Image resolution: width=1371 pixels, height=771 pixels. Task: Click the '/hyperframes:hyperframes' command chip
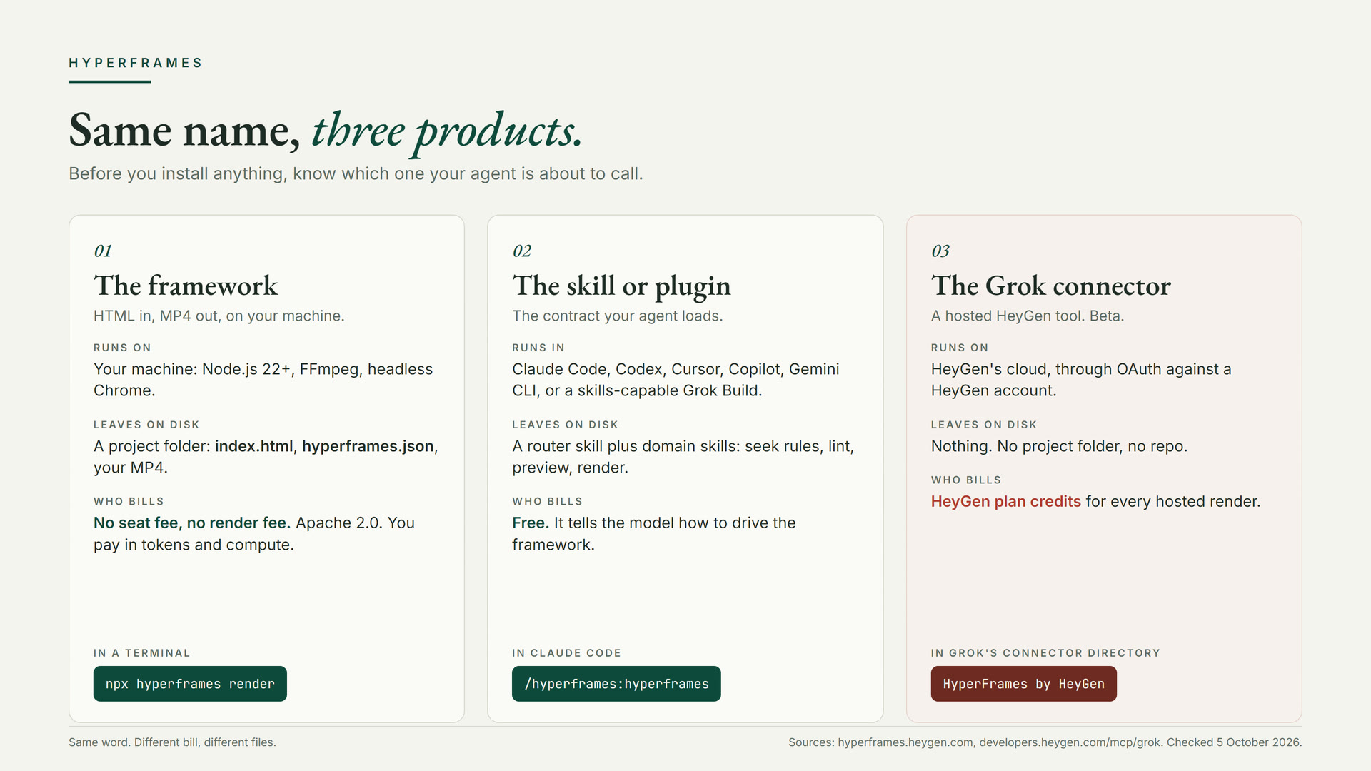(x=616, y=684)
